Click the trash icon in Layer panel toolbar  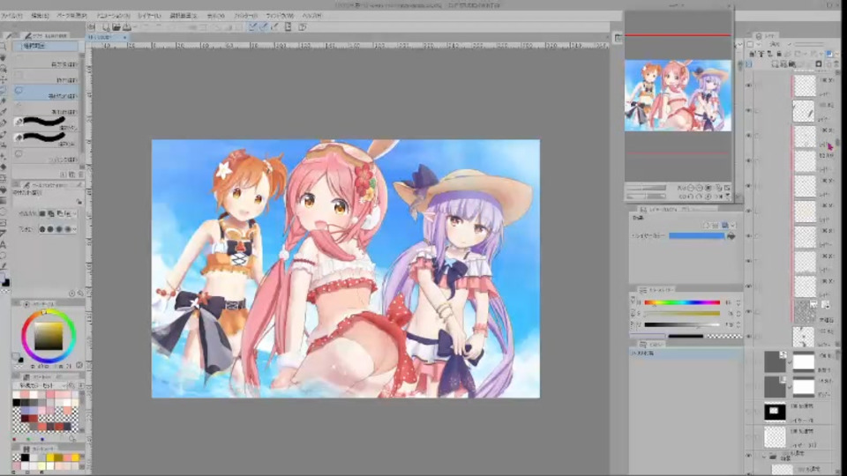836,64
